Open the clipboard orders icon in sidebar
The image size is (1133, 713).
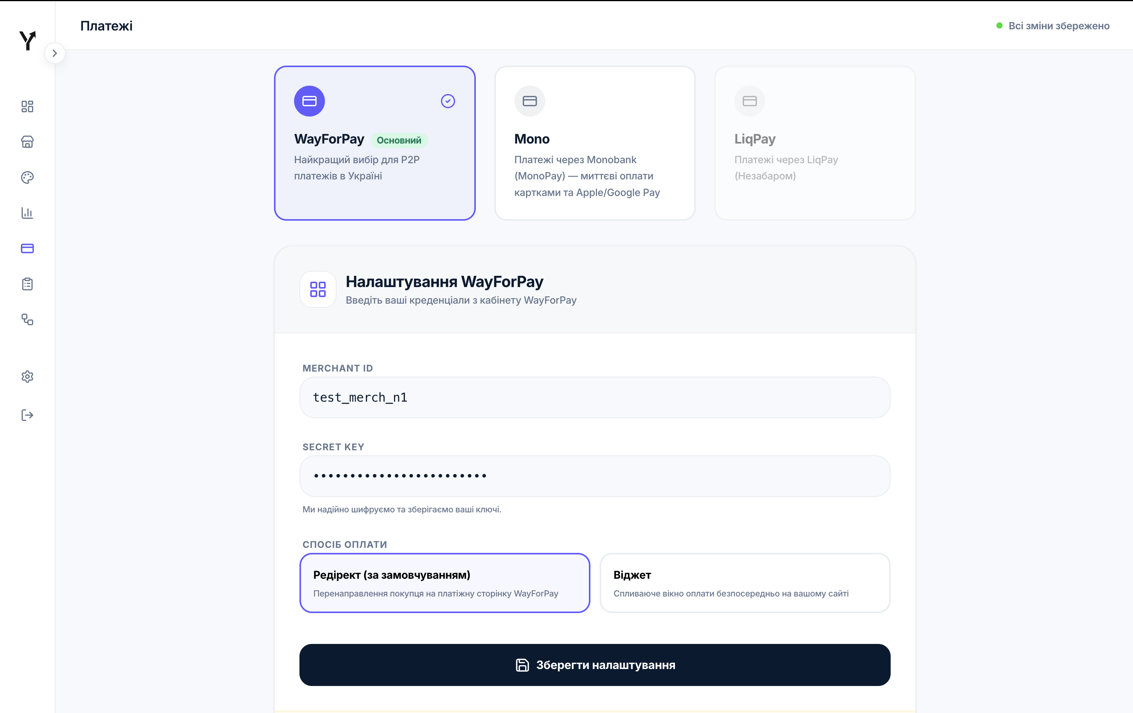coord(27,284)
